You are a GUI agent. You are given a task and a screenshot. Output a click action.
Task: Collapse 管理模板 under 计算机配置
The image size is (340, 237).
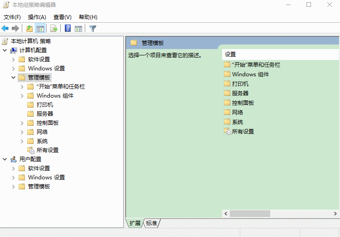[14, 77]
